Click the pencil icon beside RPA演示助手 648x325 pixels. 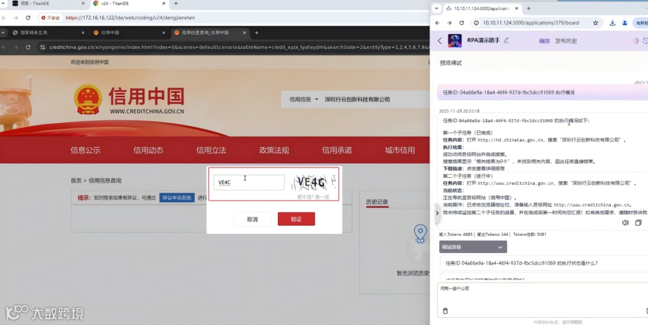(506, 41)
